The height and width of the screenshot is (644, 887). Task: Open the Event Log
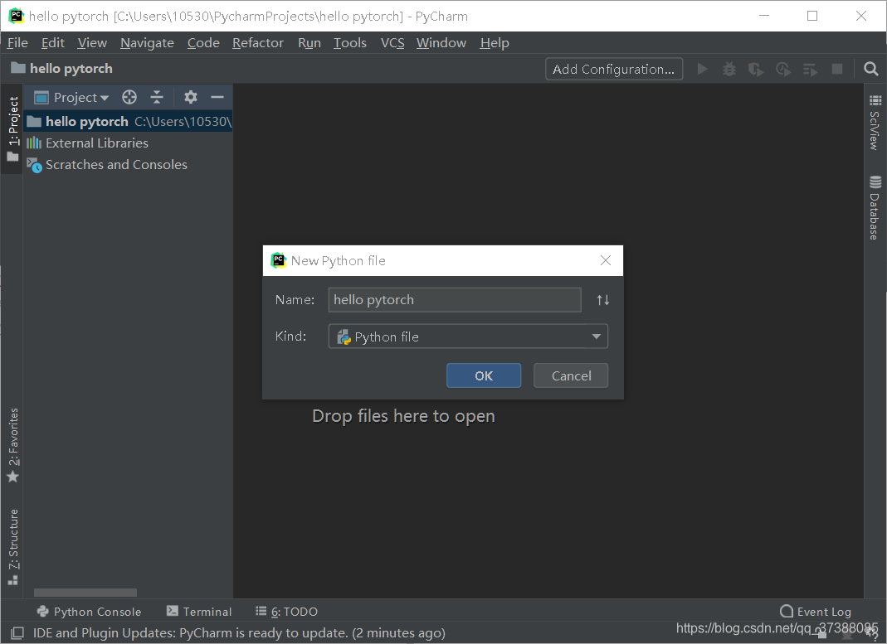coord(815,611)
